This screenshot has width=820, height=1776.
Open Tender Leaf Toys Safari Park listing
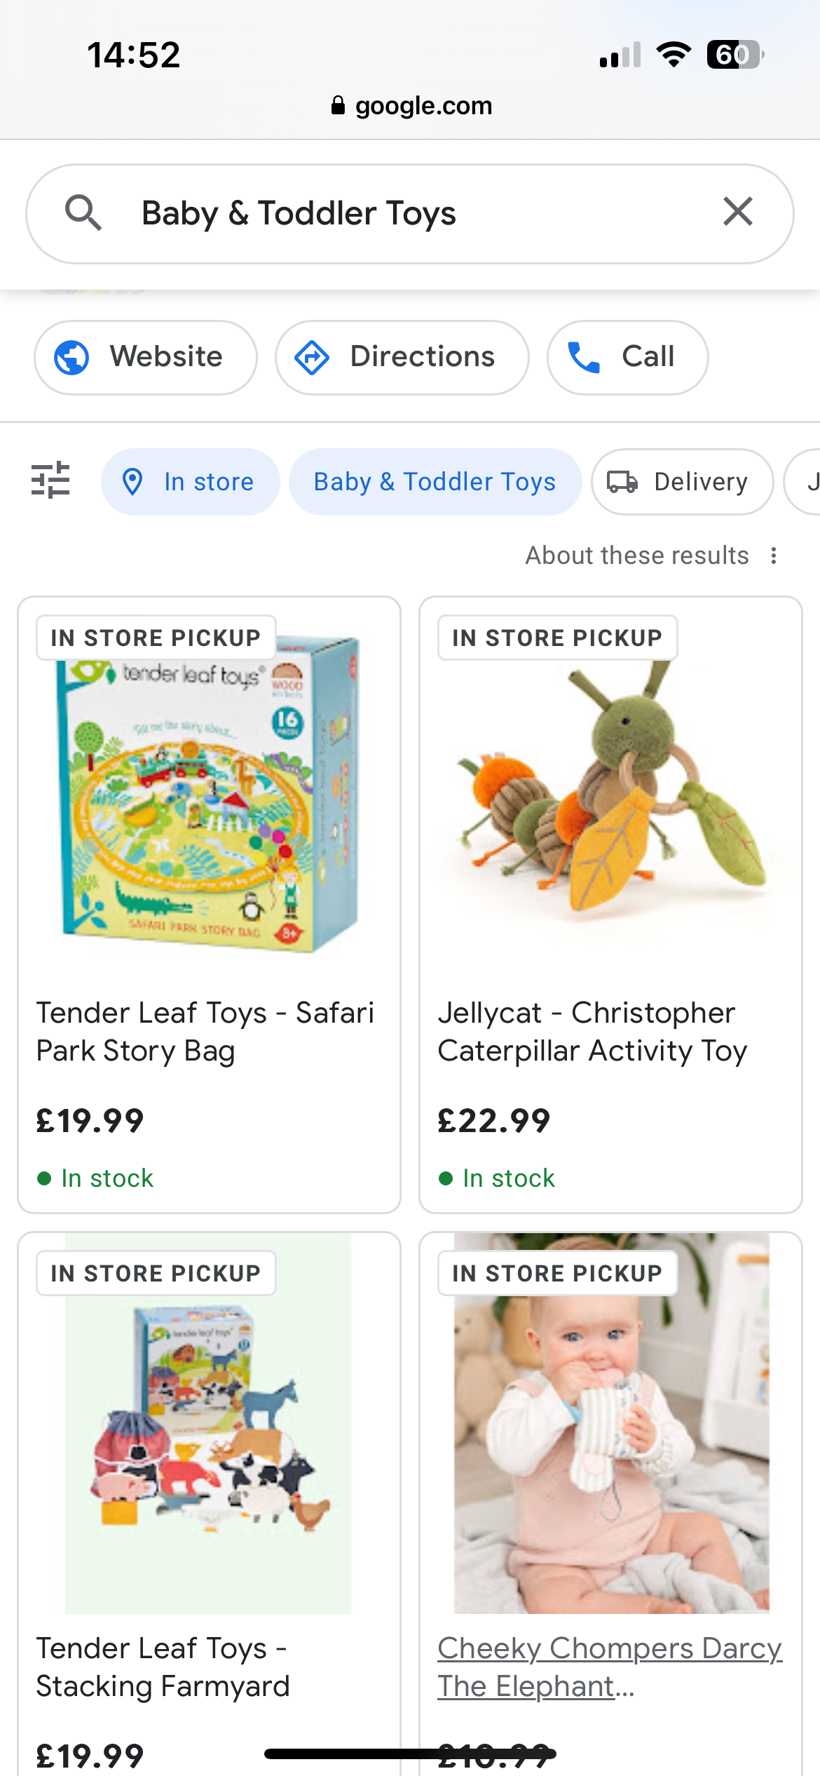[x=205, y=1032]
